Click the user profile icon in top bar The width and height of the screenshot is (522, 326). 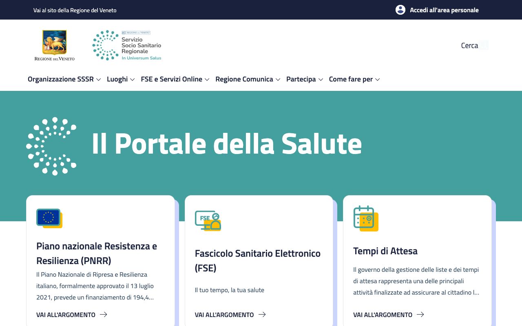(400, 10)
